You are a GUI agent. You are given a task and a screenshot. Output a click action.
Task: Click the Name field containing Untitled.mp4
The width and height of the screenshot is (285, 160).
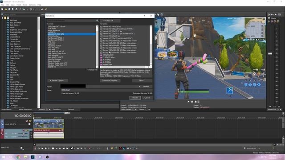tap(106, 90)
